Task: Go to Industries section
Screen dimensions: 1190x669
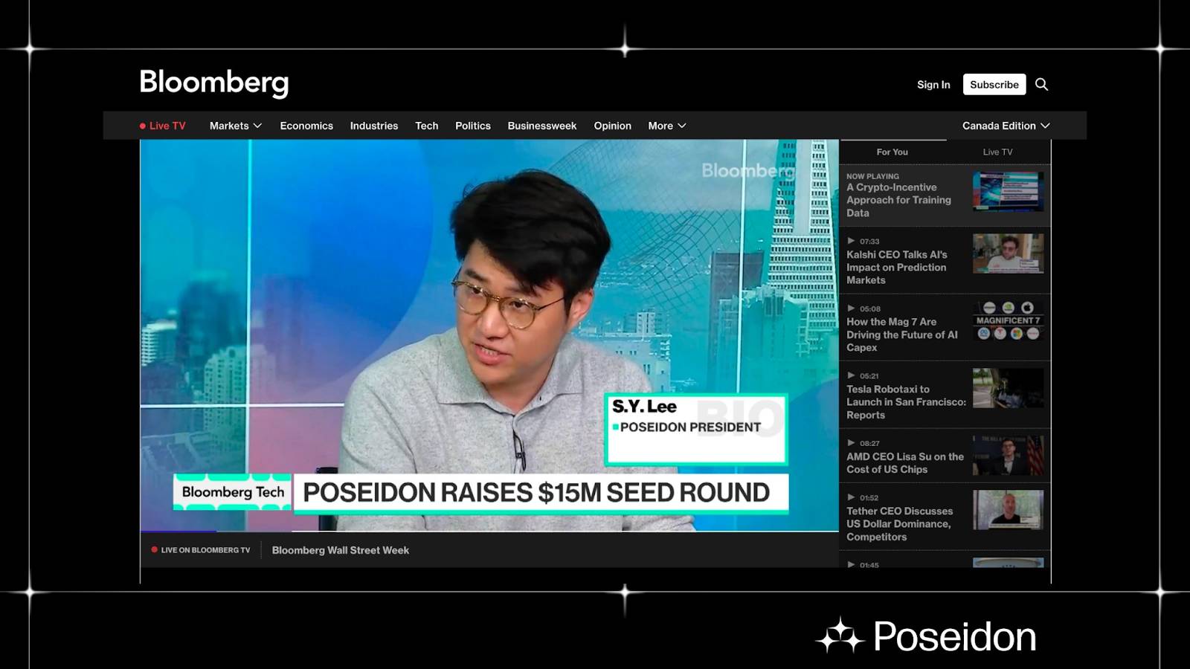Action: click(374, 126)
